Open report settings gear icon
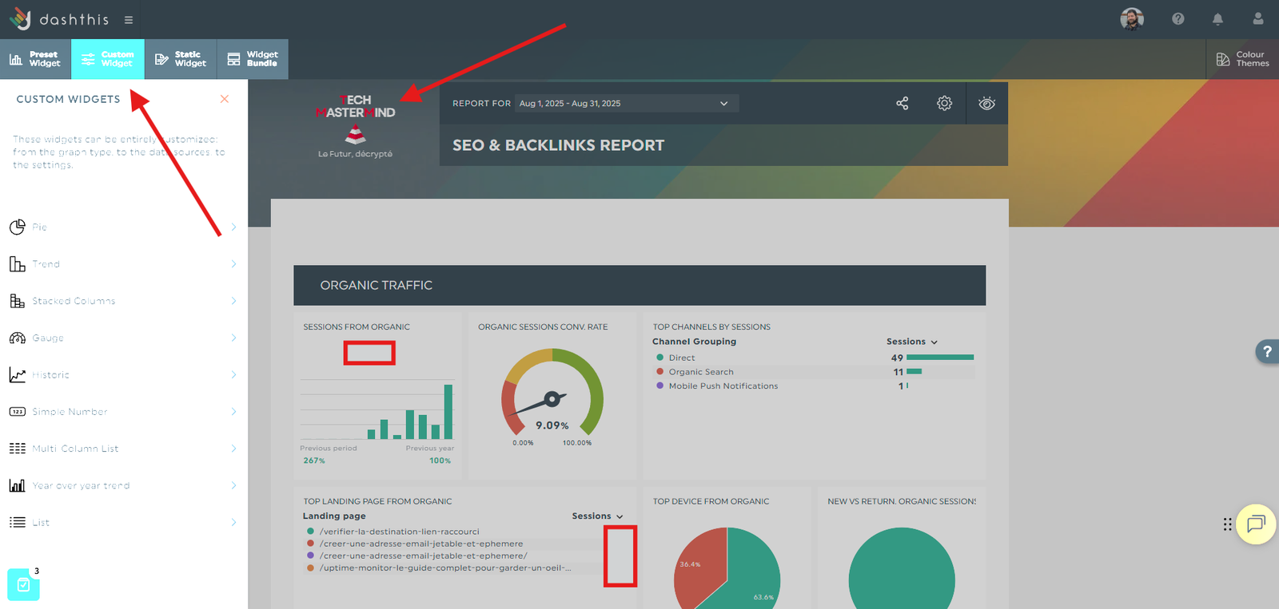1279x609 pixels. 944,103
